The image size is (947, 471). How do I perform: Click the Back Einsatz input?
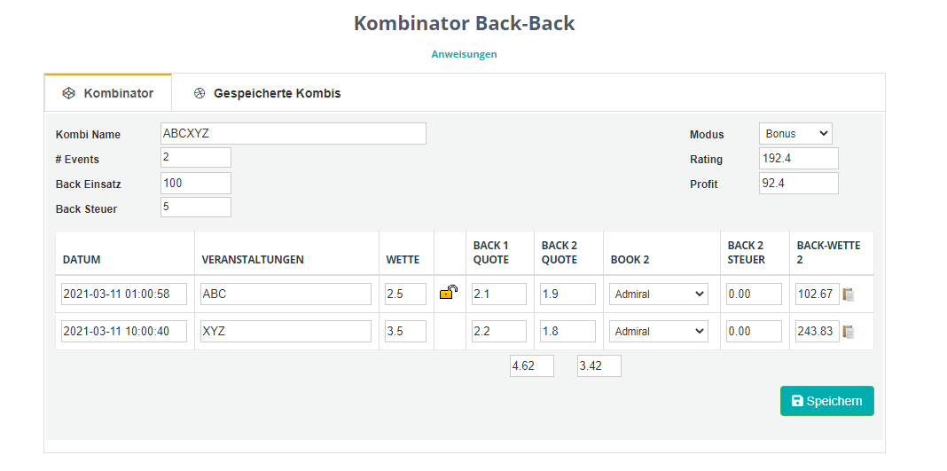[x=196, y=183]
